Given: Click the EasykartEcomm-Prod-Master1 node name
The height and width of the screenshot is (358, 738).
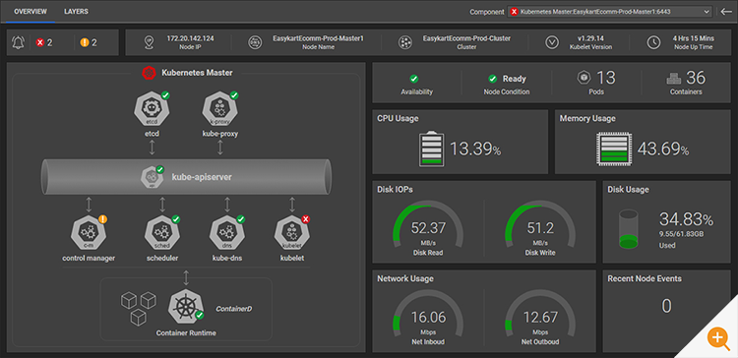Looking at the screenshot, I should point(319,38).
